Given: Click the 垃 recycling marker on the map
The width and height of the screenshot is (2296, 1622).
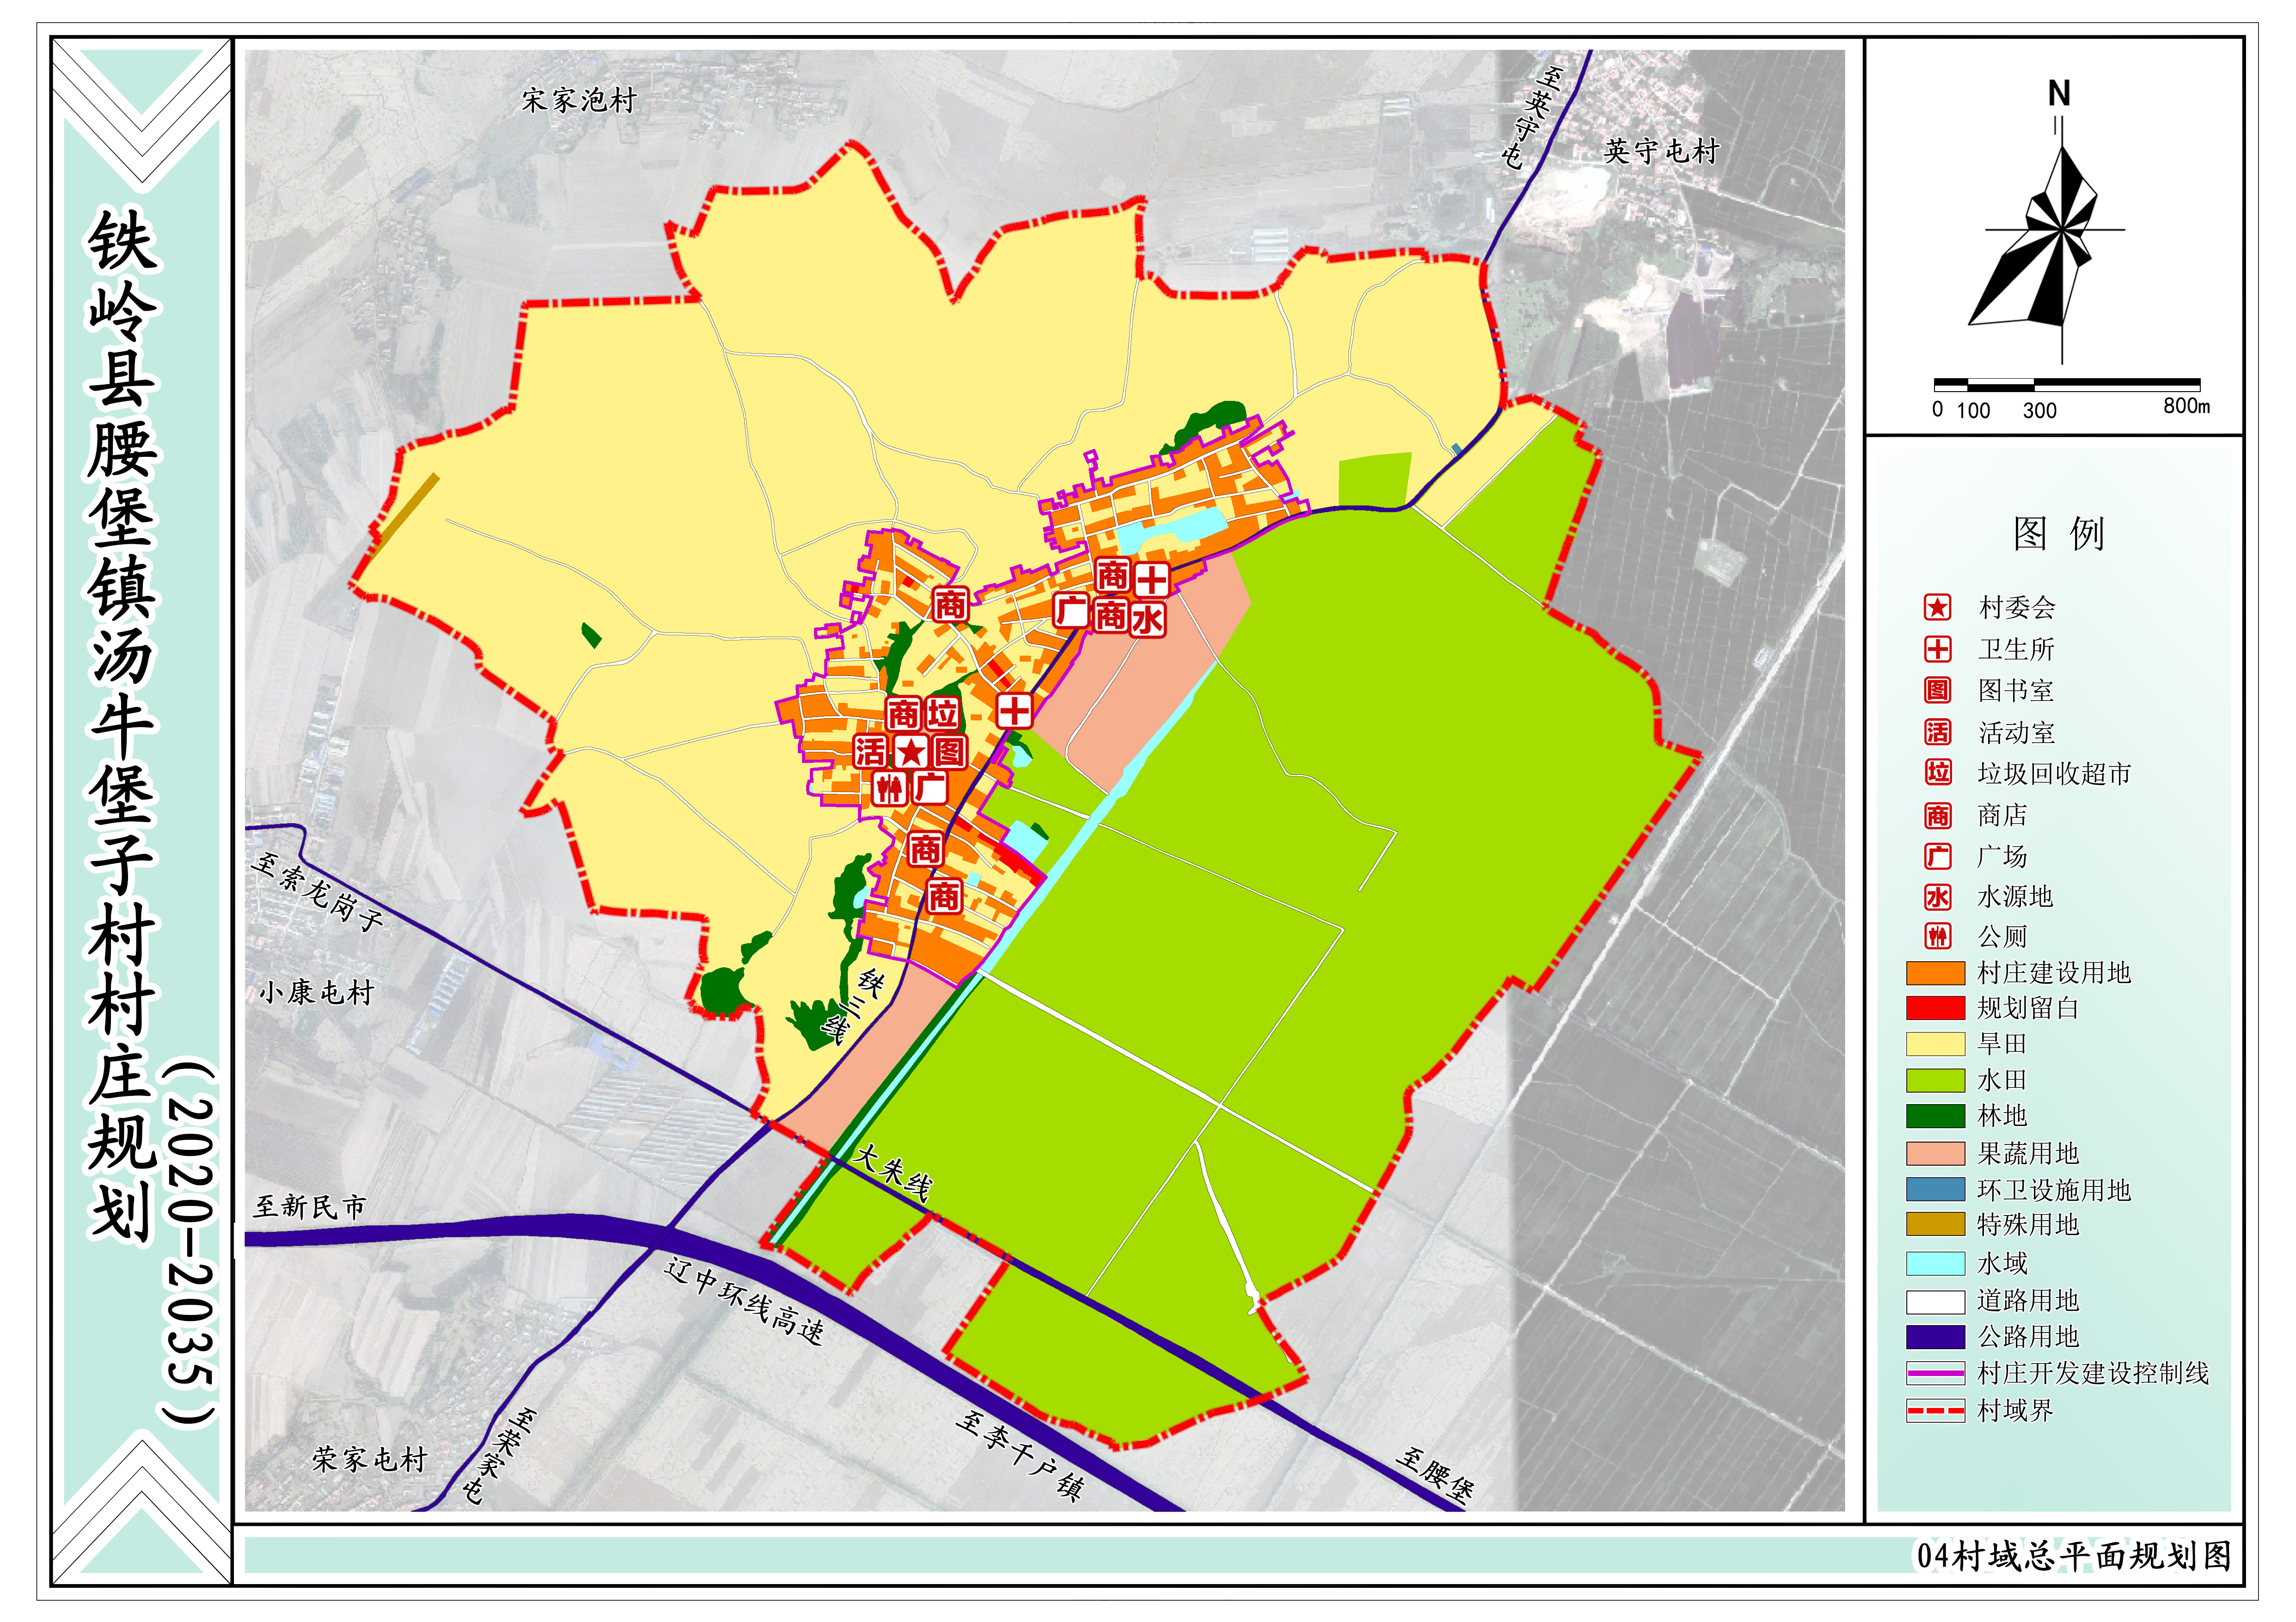Looking at the screenshot, I should 943,714.
